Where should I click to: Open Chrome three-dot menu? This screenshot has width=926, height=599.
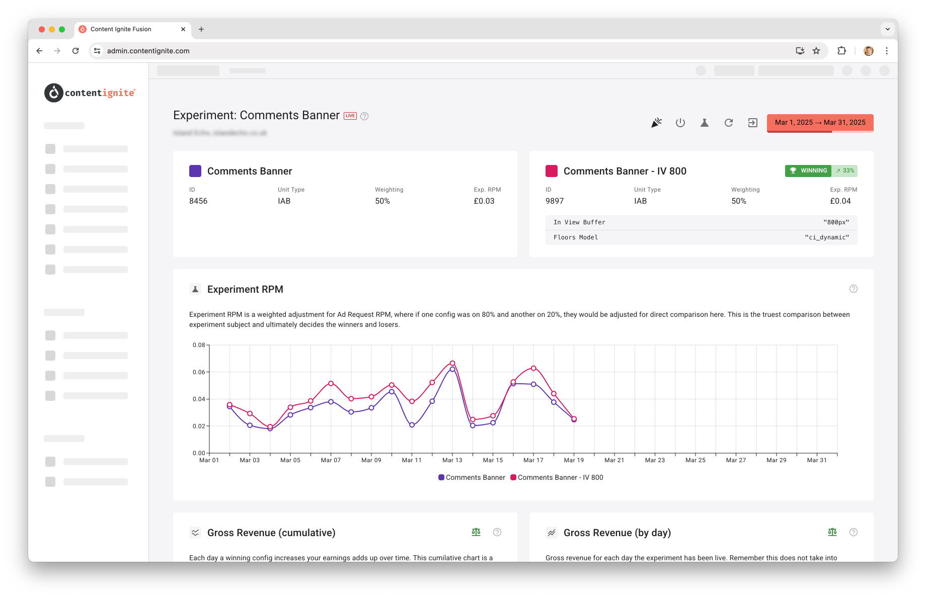tap(887, 51)
